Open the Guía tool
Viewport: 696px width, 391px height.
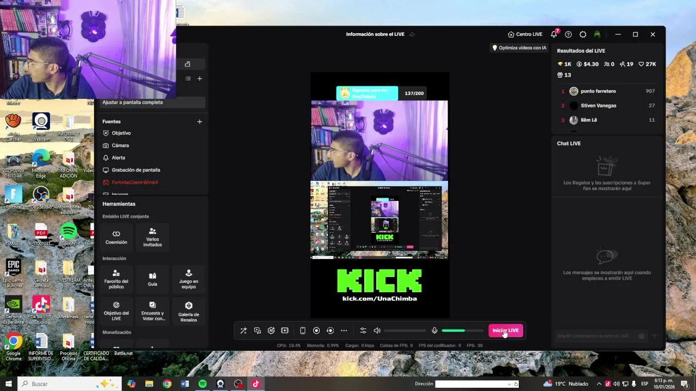point(152,279)
